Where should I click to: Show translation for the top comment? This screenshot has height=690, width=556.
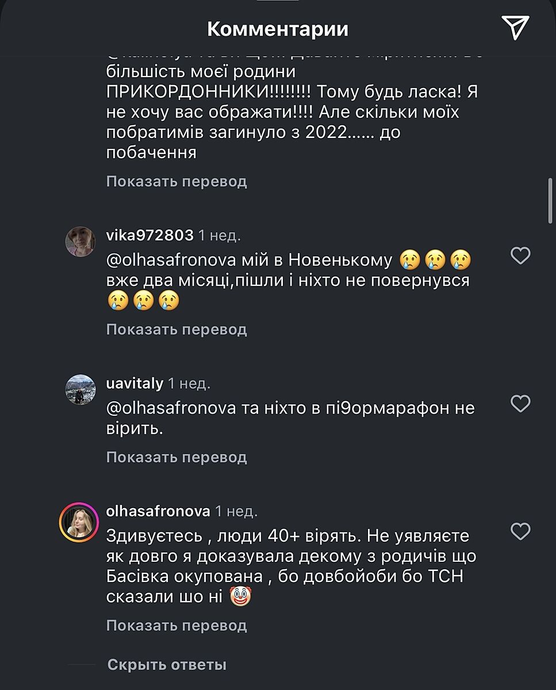point(177,182)
